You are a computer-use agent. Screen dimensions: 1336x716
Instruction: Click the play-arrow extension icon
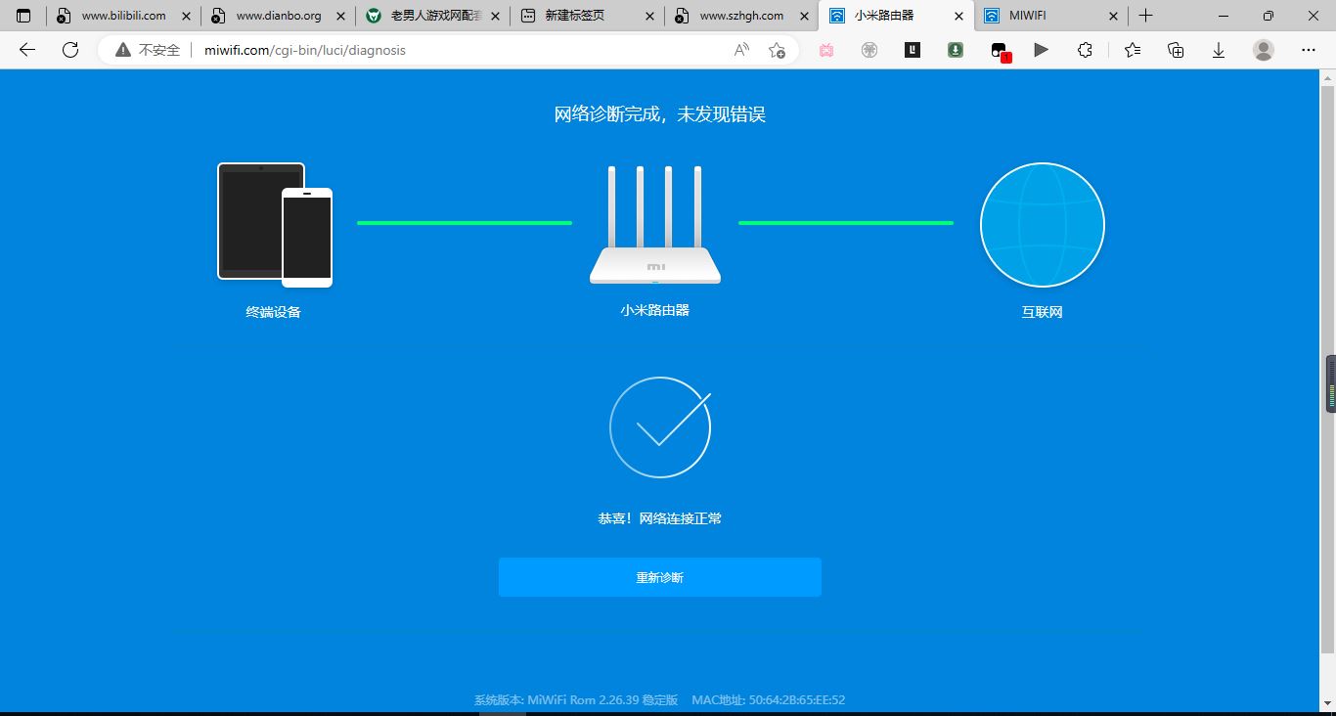coord(1042,50)
